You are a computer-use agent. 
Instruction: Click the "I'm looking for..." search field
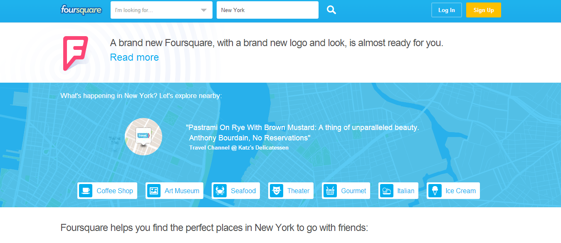tap(154, 10)
